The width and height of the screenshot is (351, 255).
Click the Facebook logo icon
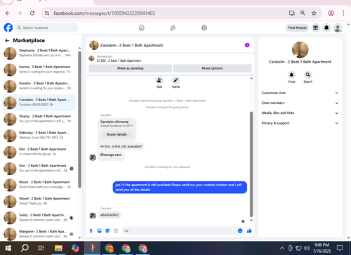[x=8, y=27]
